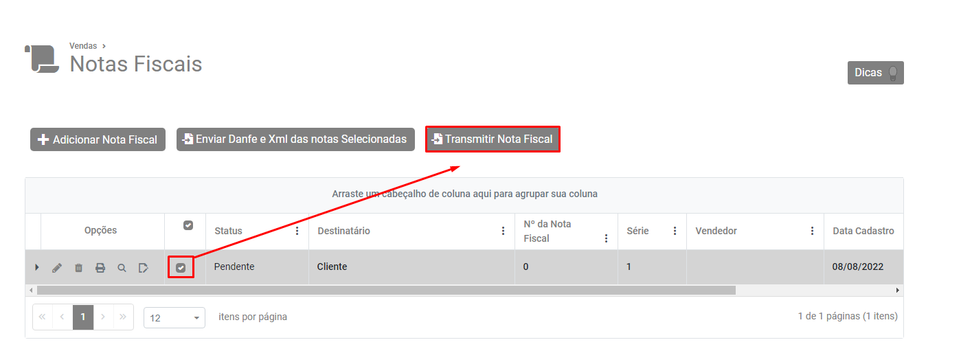The height and width of the screenshot is (362, 972).
Task: Click the document-edit icon in Opções
Action: coord(143,268)
